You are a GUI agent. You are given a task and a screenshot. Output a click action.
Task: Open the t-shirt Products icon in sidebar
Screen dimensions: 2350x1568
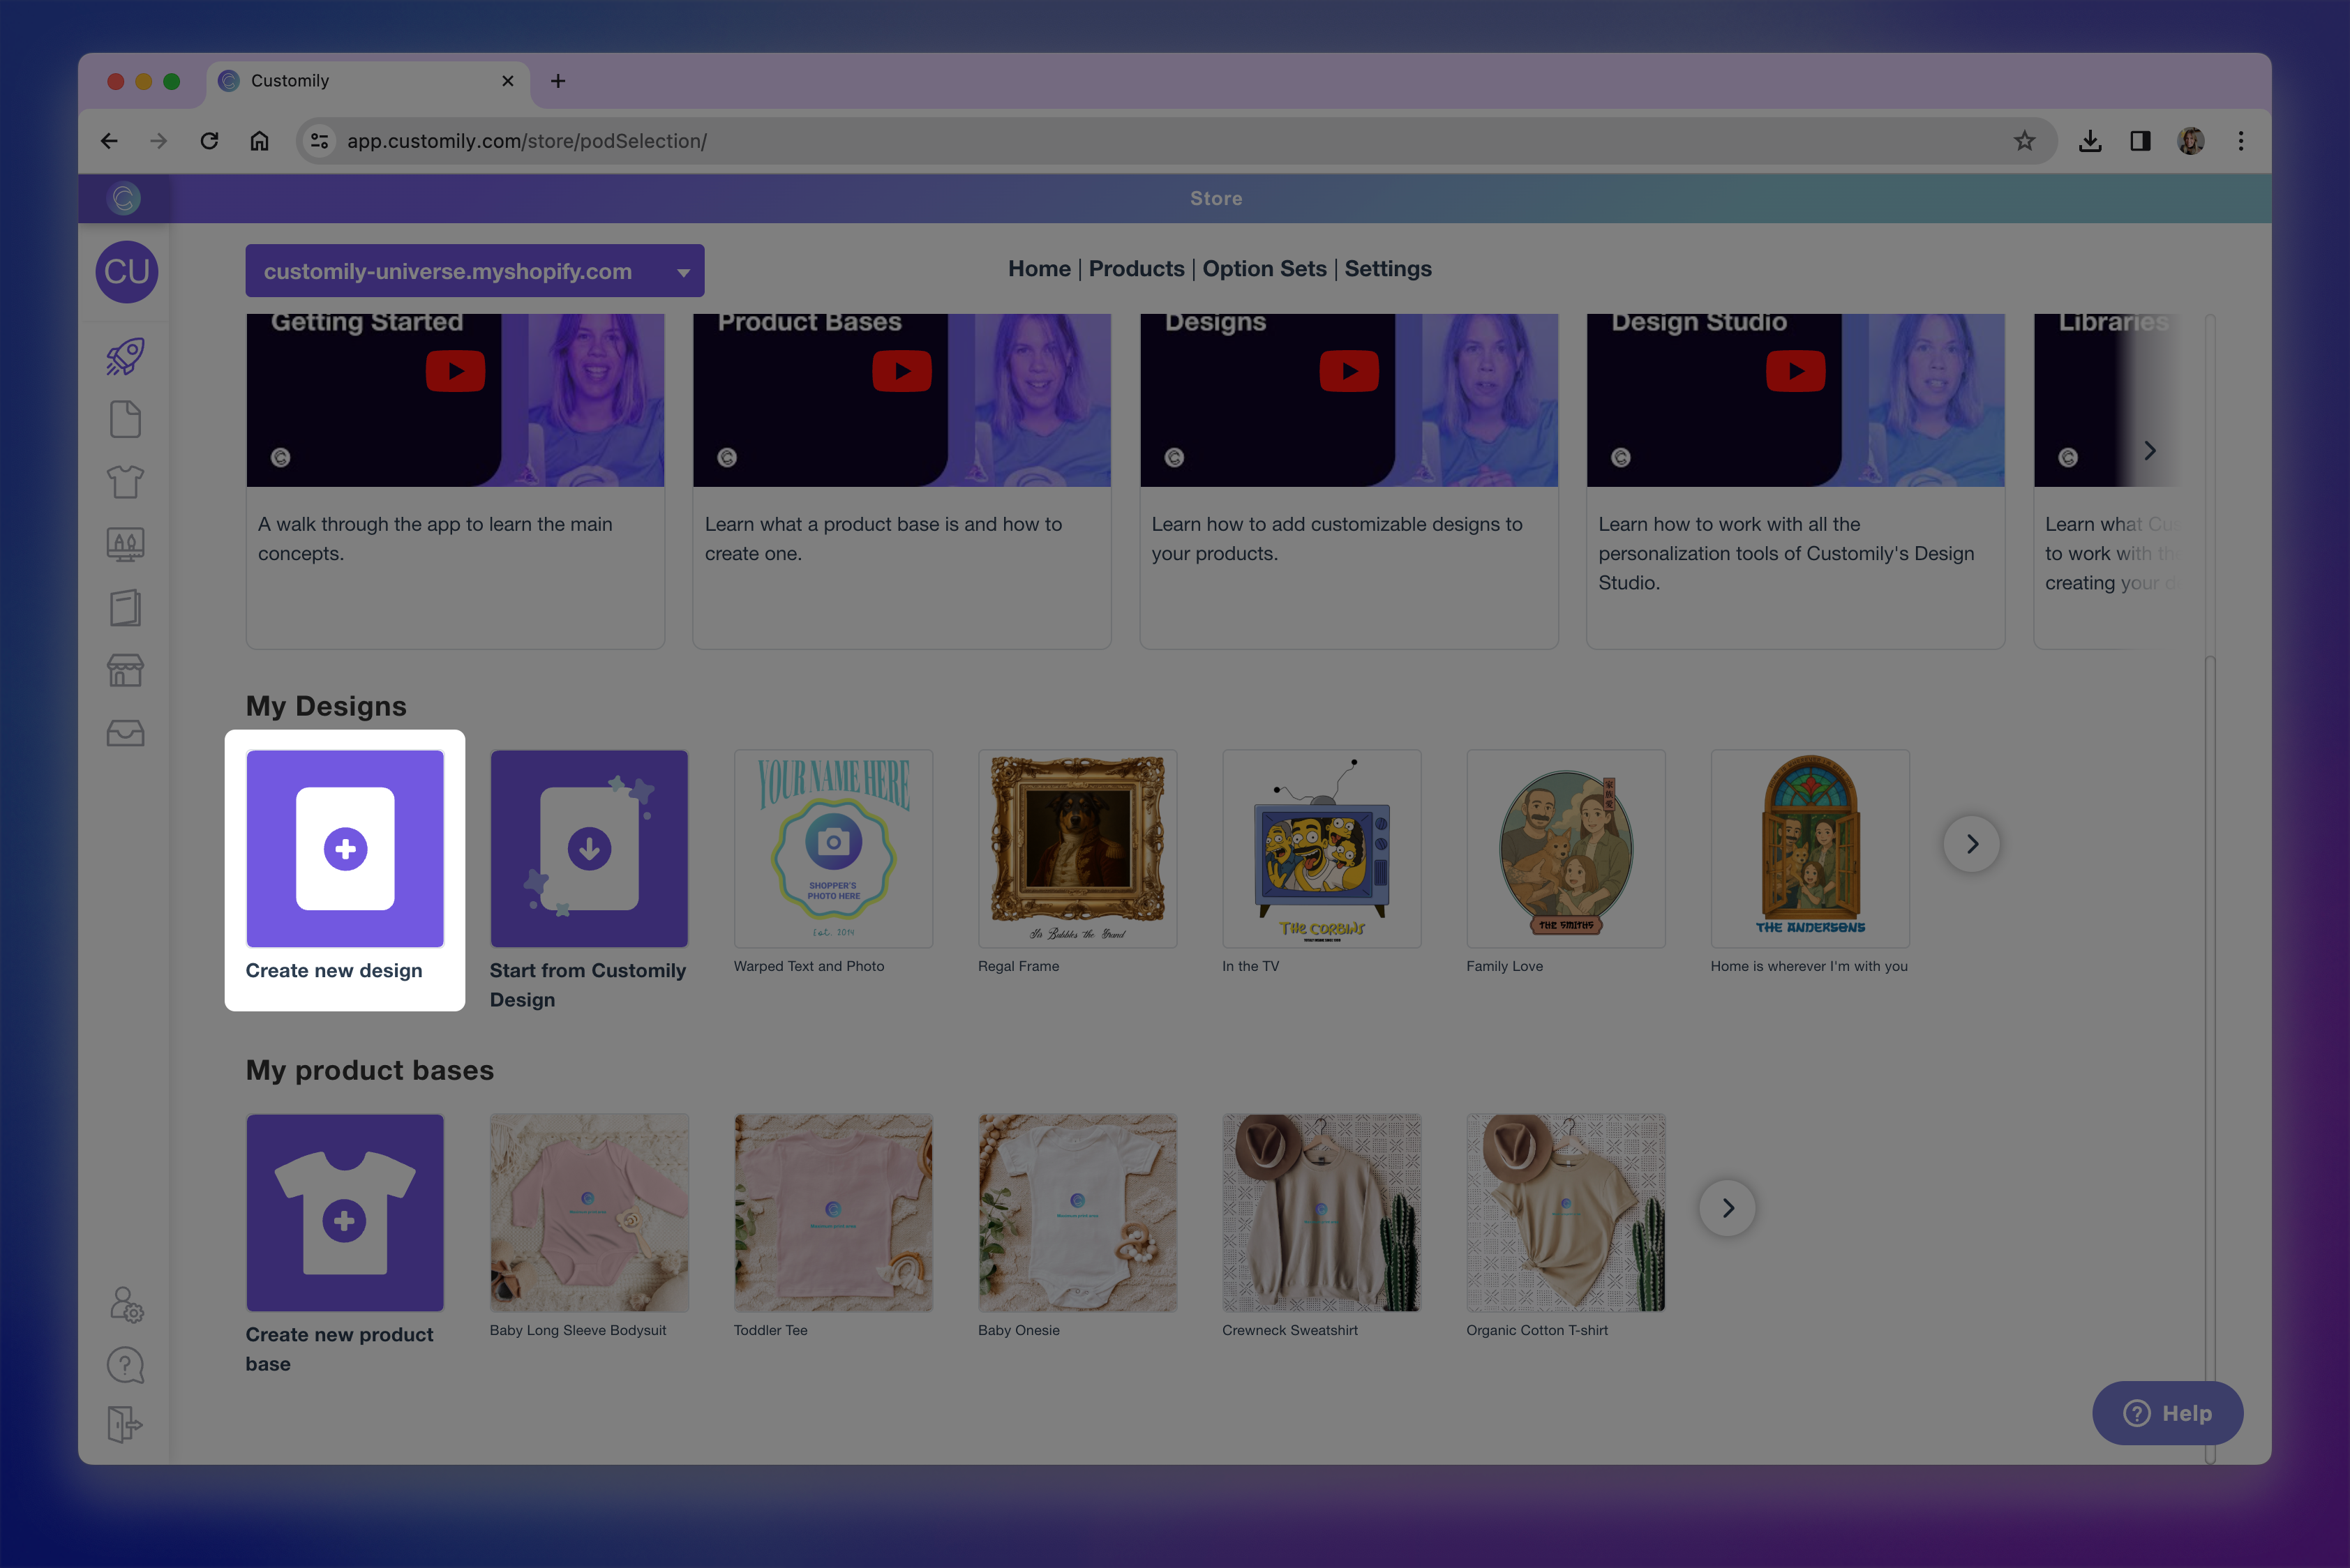click(125, 481)
